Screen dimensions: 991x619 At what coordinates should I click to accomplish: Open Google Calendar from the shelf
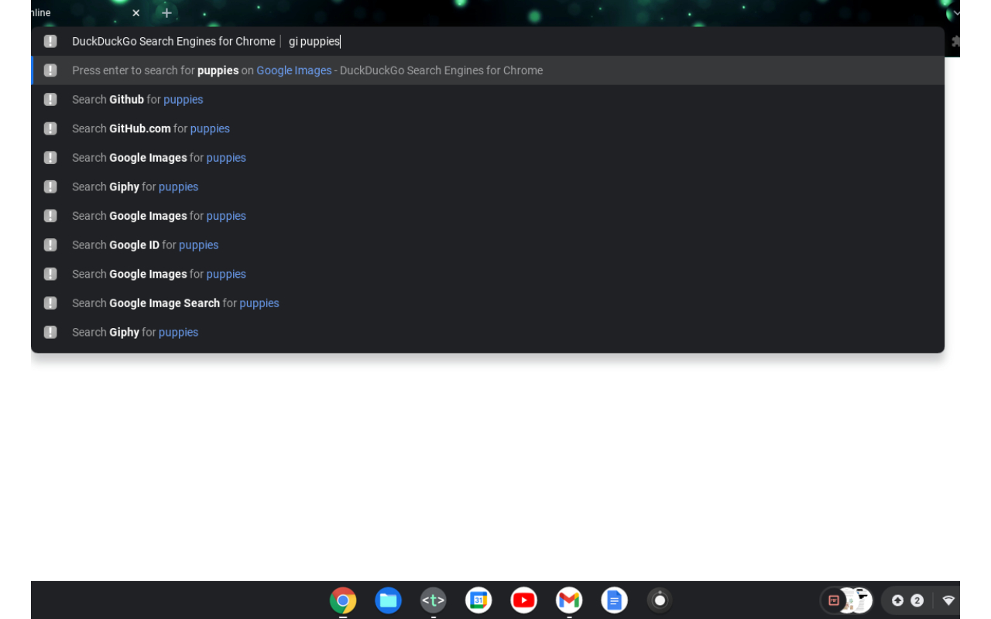[478, 600]
